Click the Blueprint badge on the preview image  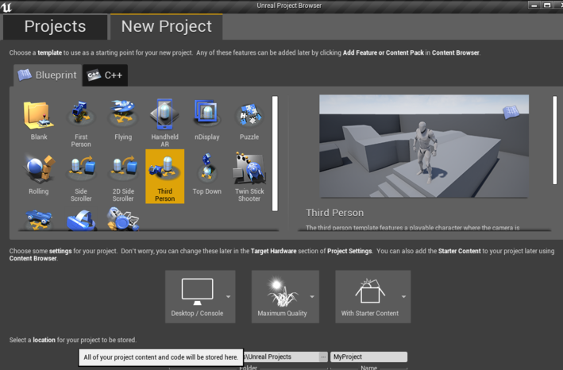pyautogui.click(x=511, y=112)
